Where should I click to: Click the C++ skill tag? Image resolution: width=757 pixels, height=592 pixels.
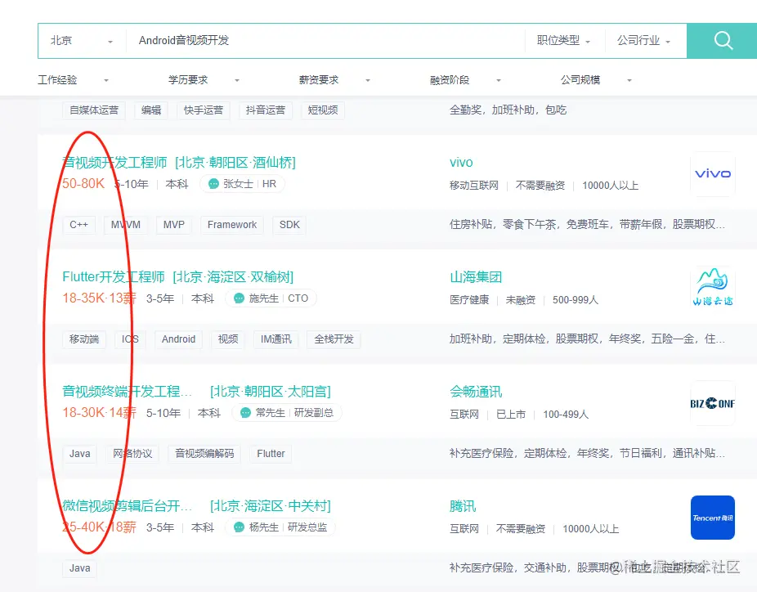[78, 225]
